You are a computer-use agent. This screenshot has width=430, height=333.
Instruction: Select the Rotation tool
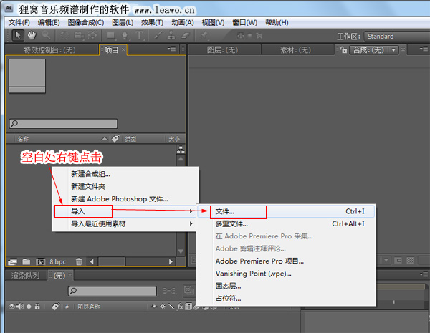click(64, 35)
